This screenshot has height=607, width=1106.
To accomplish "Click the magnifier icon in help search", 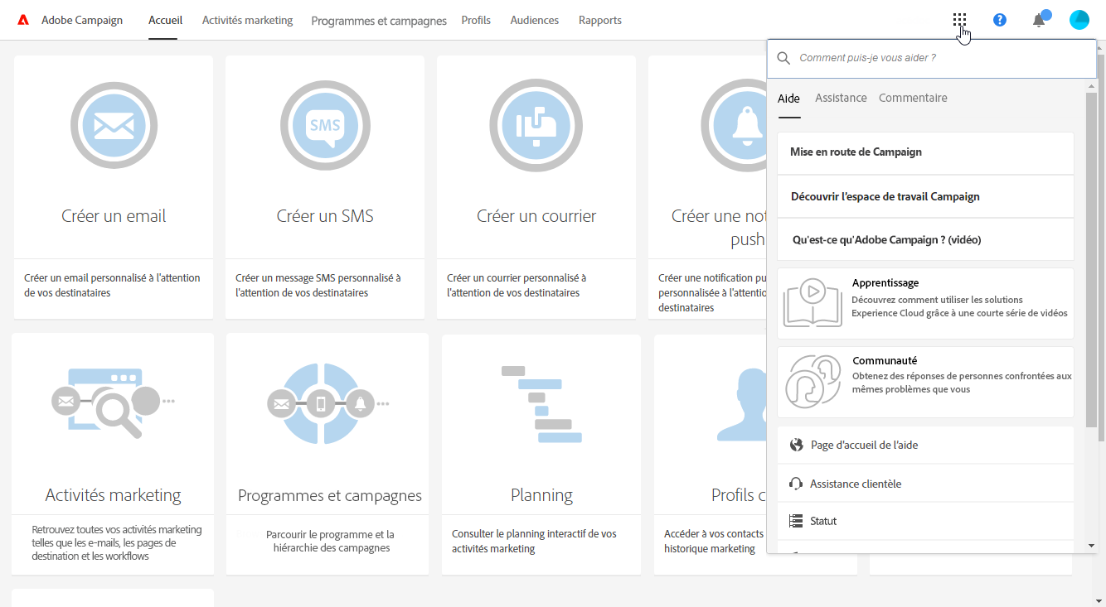I will click(783, 59).
